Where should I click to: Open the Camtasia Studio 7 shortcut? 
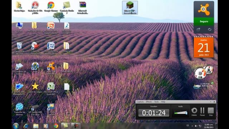coord(67,8)
